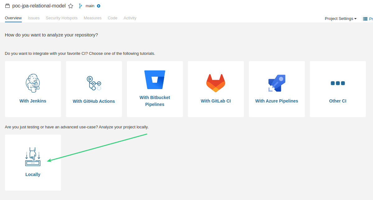Viewport: 373px width, 200px height.
Task: Click the 'Analyze your project locally' sentence
Action: [x=124, y=127]
